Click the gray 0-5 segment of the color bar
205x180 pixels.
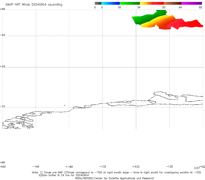click(x=98, y=3)
